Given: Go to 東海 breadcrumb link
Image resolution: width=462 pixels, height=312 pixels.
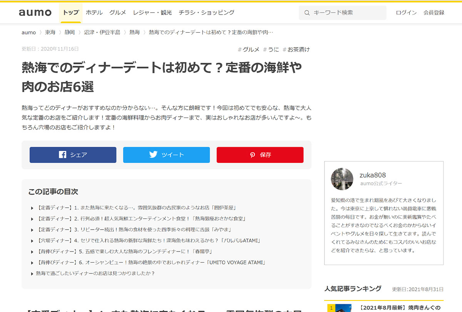Looking at the screenshot, I should (50, 32).
